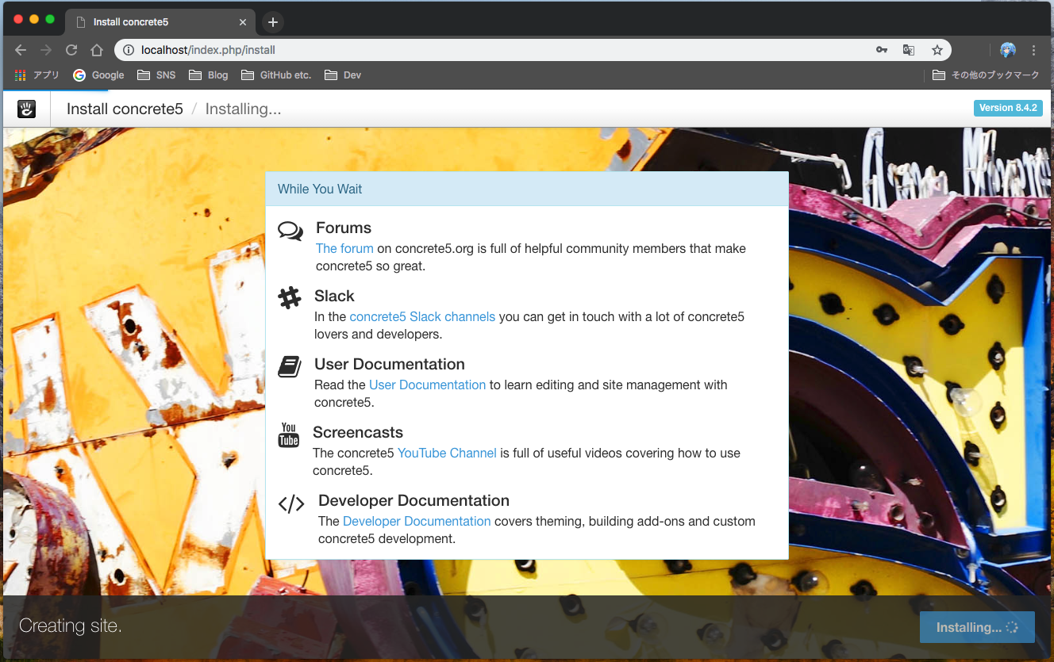Click the Screencasts heading
Viewport: 1054px width, 662px height.
point(358,432)
